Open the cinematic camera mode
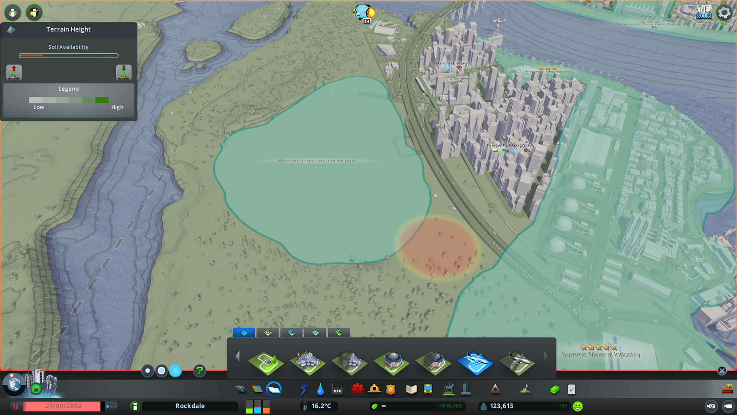The image size is (737, 415). 711,406
